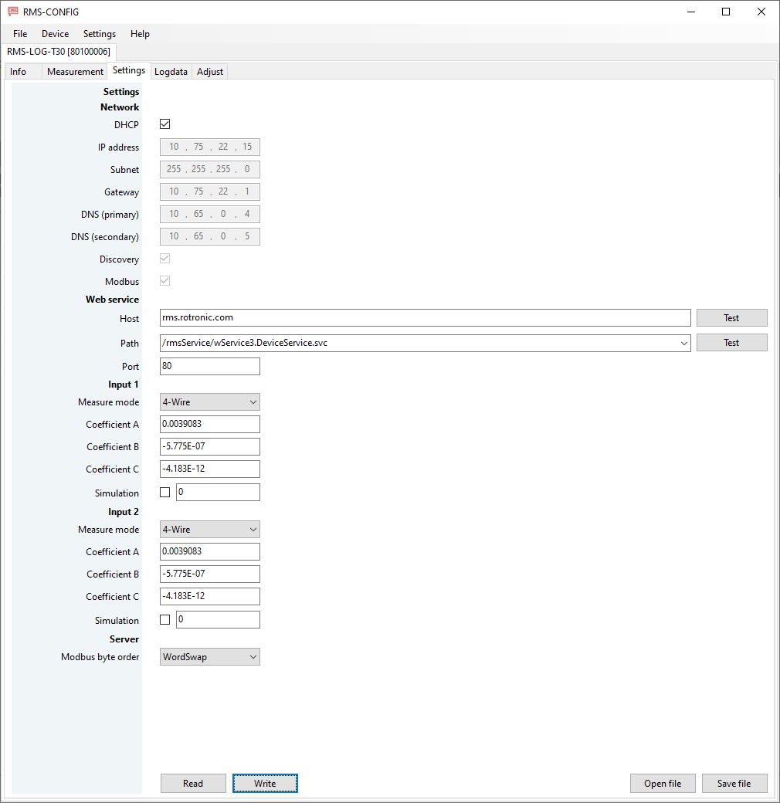Click the Save file button
The image size is (780, 803).
pos(734,784)
